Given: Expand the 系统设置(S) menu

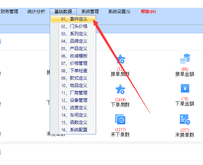Looking at the screenshot, I should tap(119, 12).
